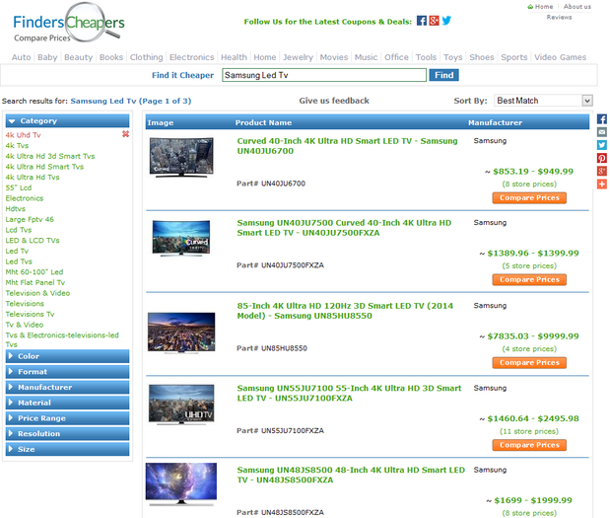Open the Sort By dropdown
The image size is (610, 518).
pyautogui.click(x=543, y=101)
